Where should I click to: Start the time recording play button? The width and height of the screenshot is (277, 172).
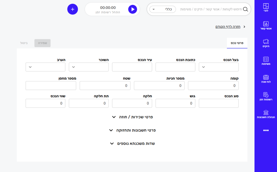click(x=133, y=9)
